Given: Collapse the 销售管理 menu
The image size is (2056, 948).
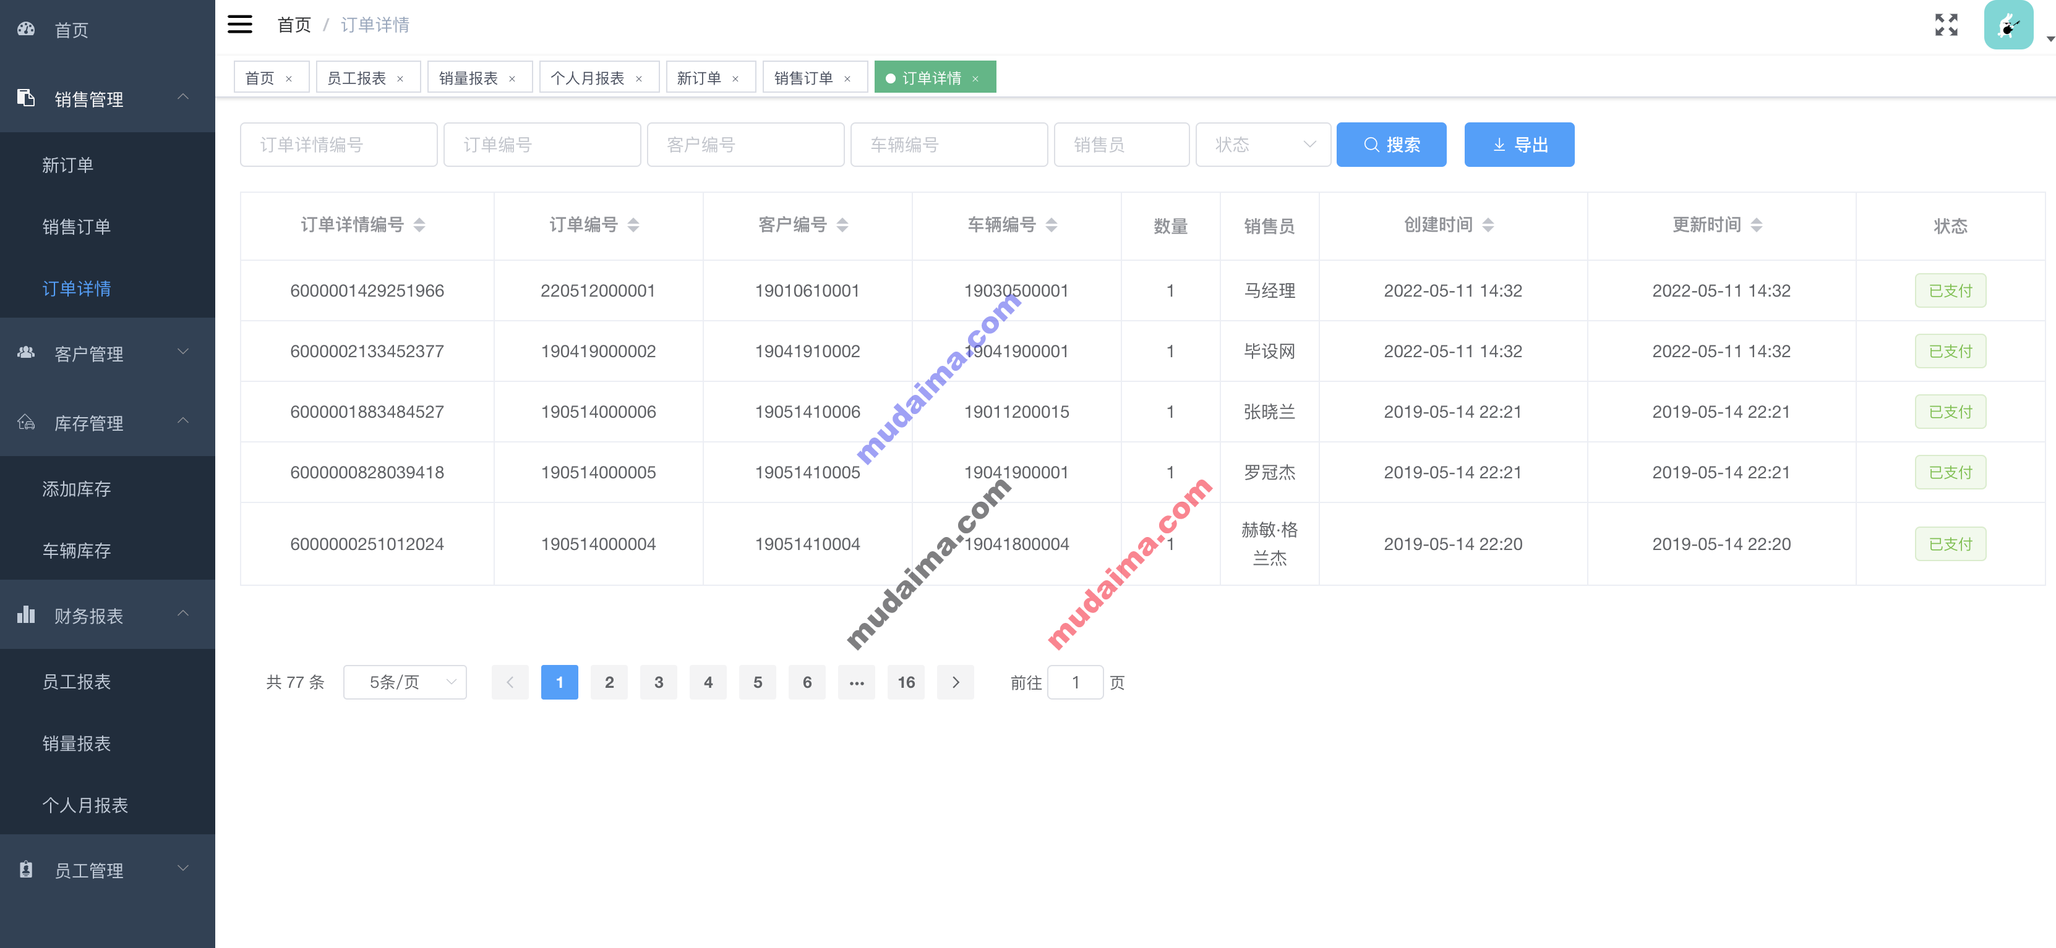Looking at the screenshot, I should [182, 97].
